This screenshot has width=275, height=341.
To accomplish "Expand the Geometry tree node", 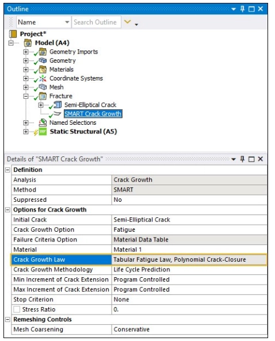I will [26, 60].
